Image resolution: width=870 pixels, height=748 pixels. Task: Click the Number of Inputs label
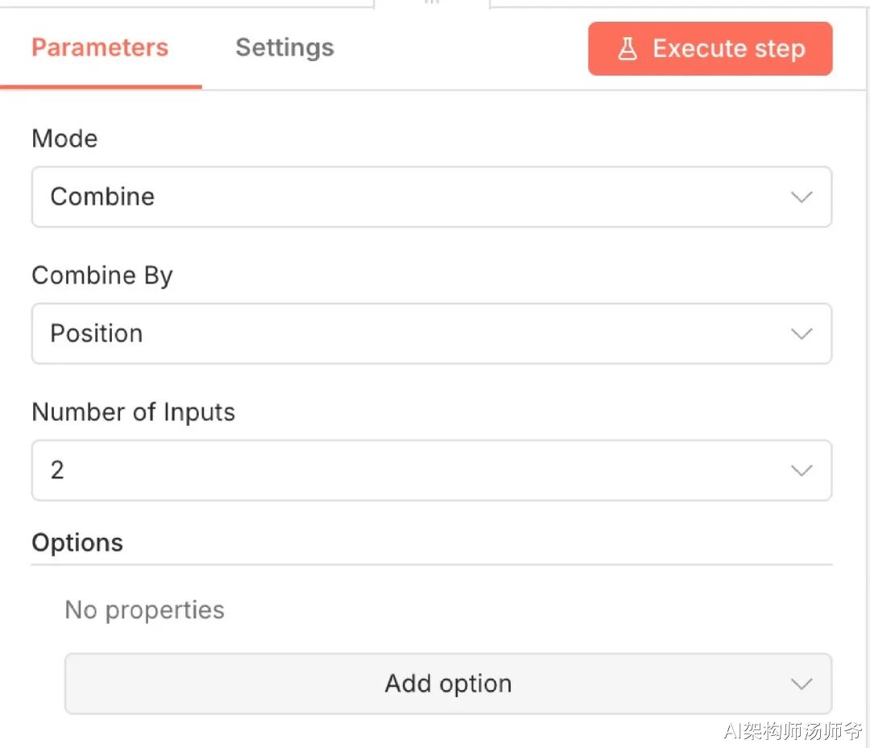click(x=133, y=412)
